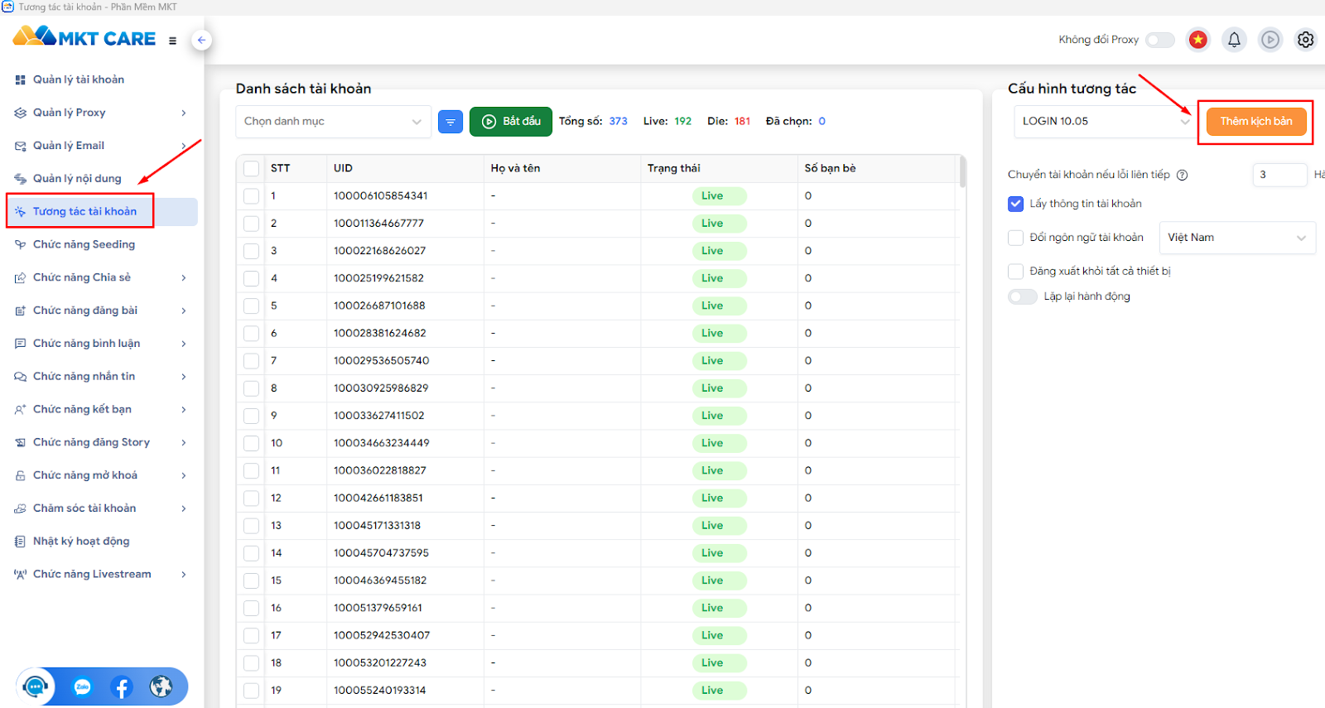
Task: Open the Chọn danh mục dropdown
Action: tap(333, 122)
